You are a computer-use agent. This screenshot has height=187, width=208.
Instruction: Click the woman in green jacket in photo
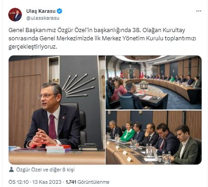pyautogui.click(x=128, y=132)
